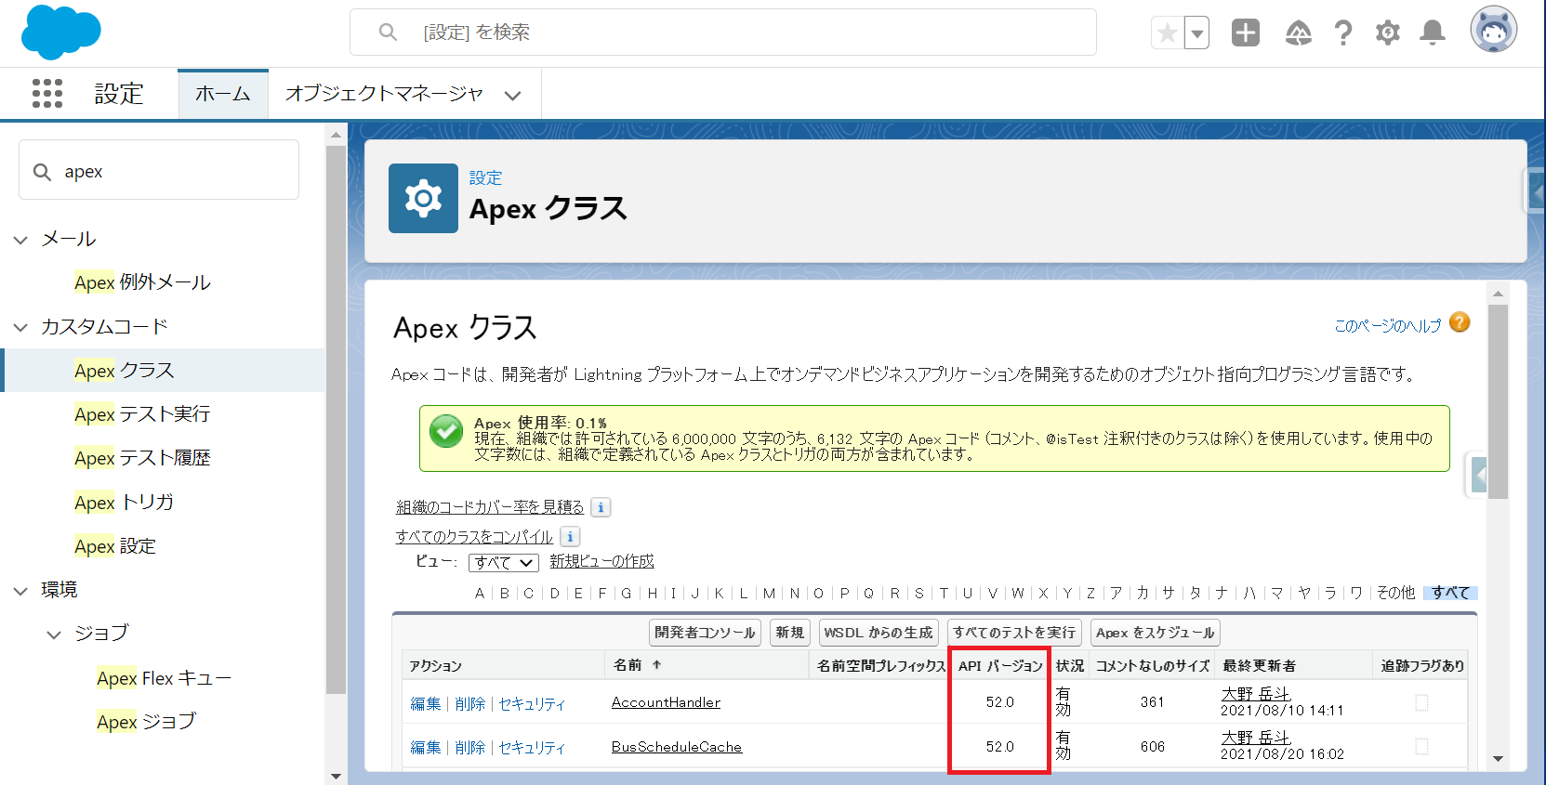Open Apex テスト履歴 in sidebar
Image resolution: width=1546 pixels, height=785 pixels.
142,458
